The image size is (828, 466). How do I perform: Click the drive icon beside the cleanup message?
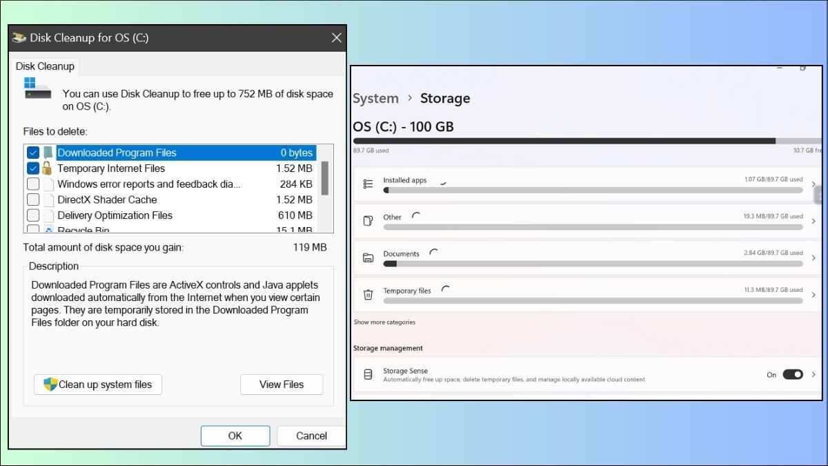(x=37, y=88)
